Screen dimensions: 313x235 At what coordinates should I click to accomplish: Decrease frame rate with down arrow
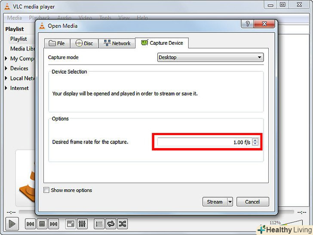tap(255, 144)
